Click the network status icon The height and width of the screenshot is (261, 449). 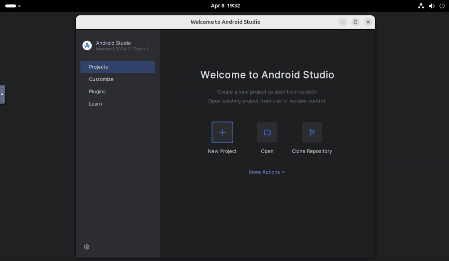[x=421, y=6]
